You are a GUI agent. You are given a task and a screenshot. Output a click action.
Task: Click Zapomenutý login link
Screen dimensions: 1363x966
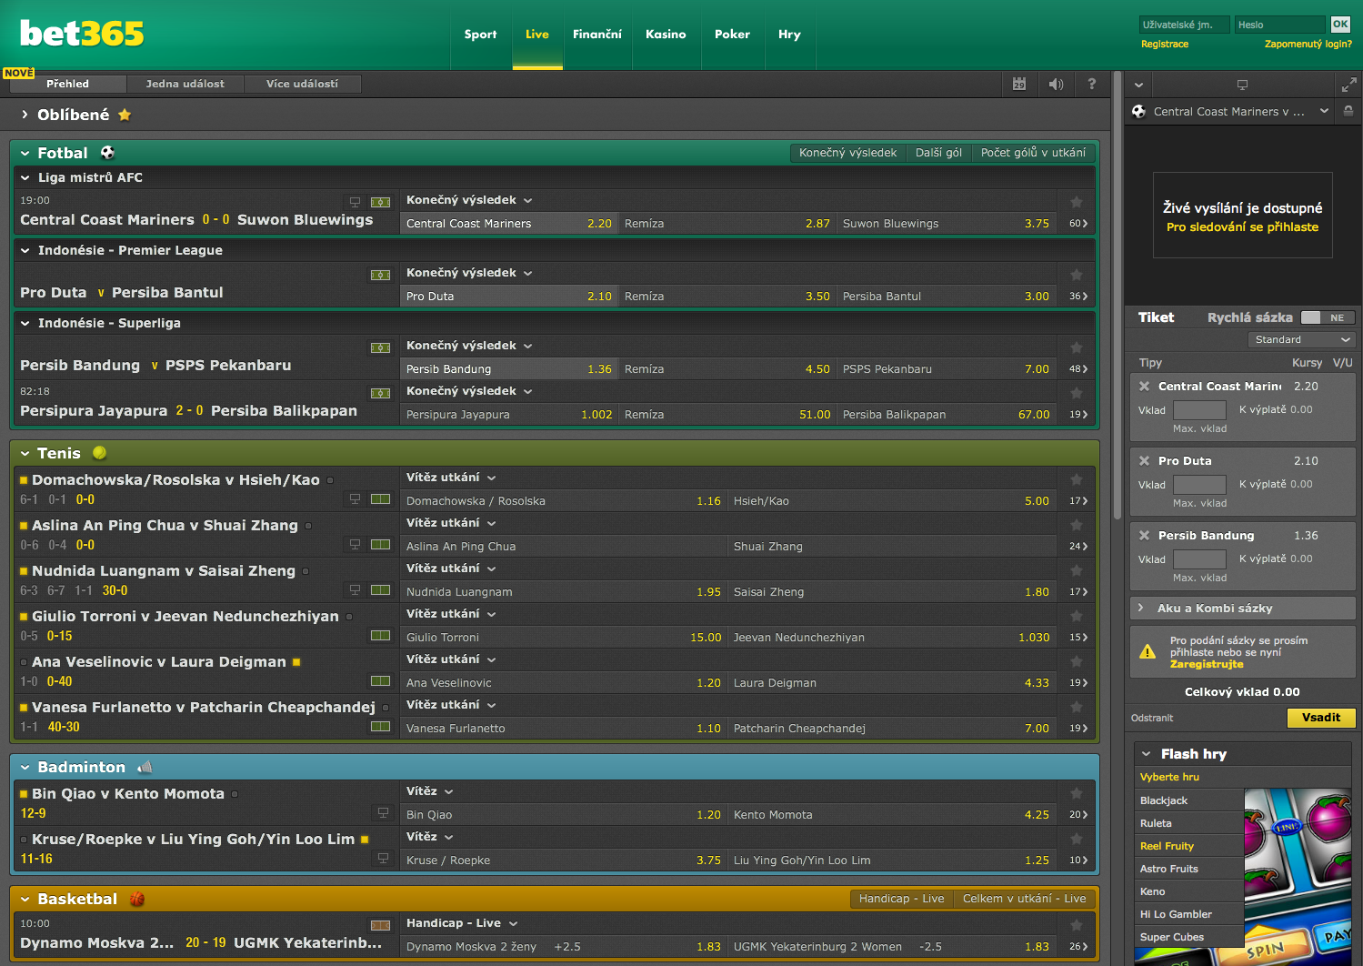coord(1308,44)
